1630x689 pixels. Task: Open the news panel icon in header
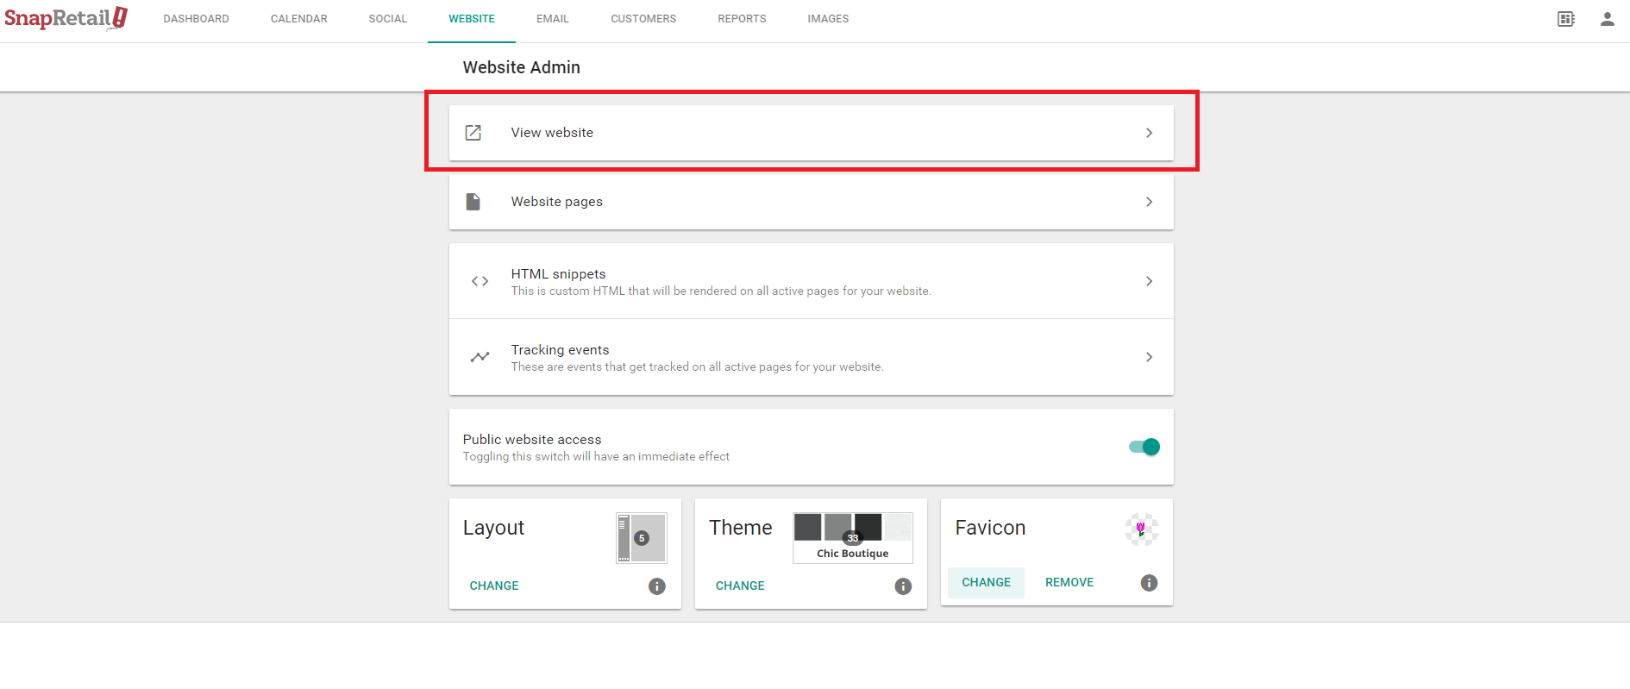point(1565,19)
